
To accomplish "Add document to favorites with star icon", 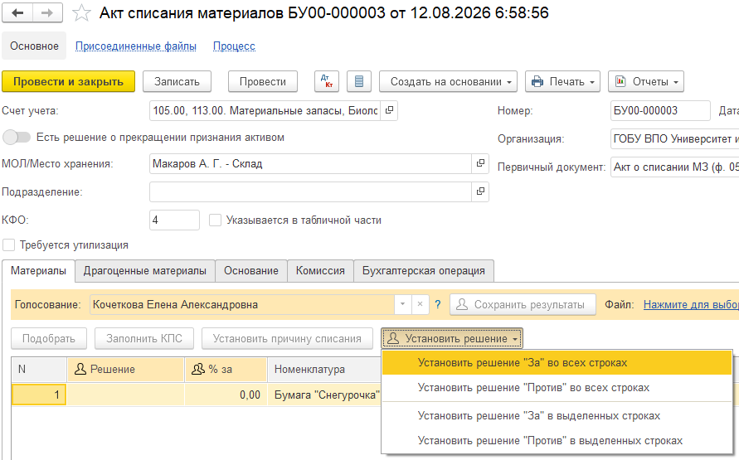I will coord(81,13).
